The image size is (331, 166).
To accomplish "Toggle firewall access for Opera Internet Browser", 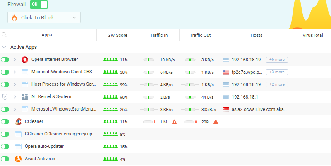I will [x=5, y=60].
